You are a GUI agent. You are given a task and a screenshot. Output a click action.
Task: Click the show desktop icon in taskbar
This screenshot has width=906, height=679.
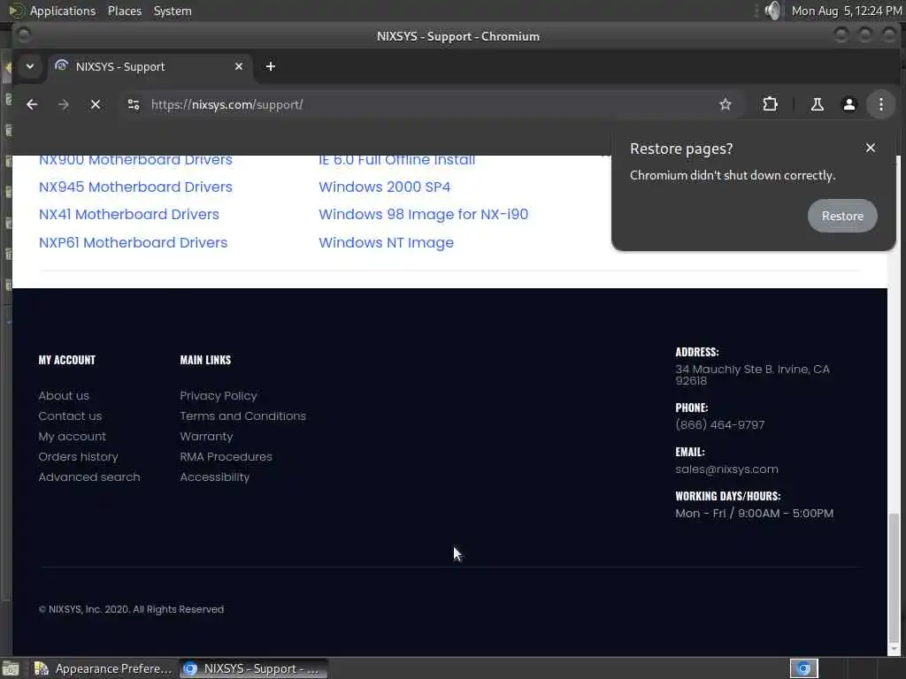11,668
